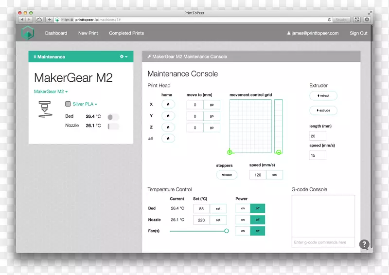This screenshot has height=275, width=389.
Task: Home all axes
Action: pyautogui.click(x=168, y=139)
